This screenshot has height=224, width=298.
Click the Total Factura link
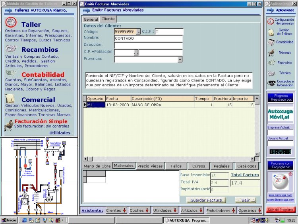pos(245,175)
